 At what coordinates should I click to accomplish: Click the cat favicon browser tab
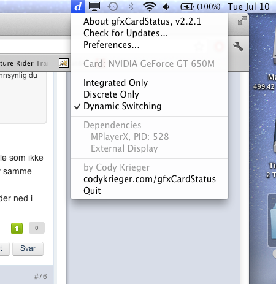tap(64, 63)
